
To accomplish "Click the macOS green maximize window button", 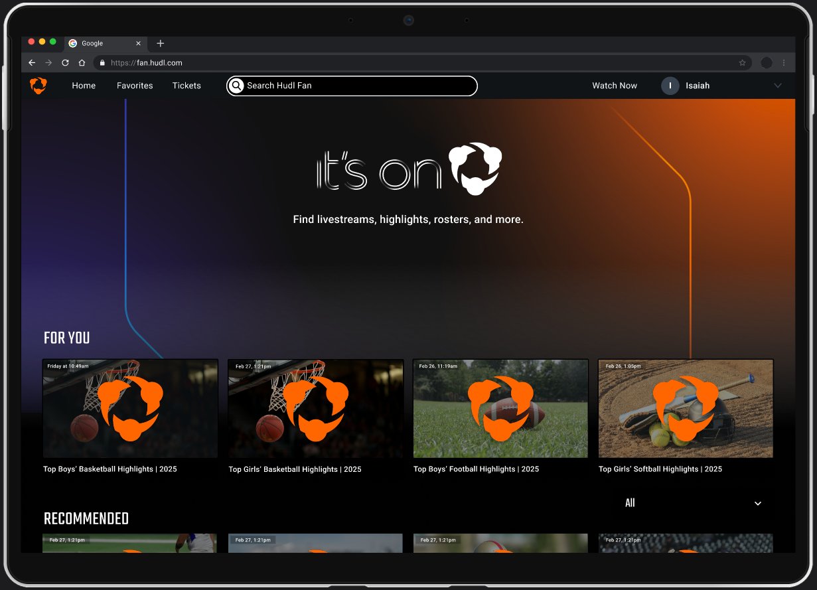I will tap(53, 42).
